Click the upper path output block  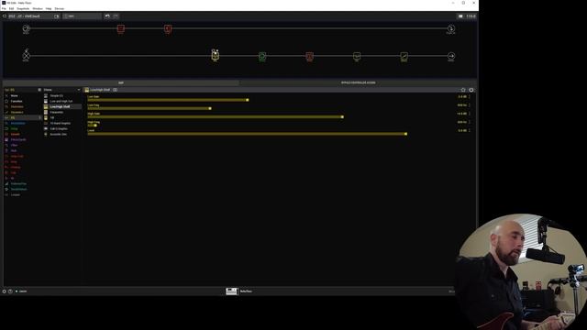451,28
